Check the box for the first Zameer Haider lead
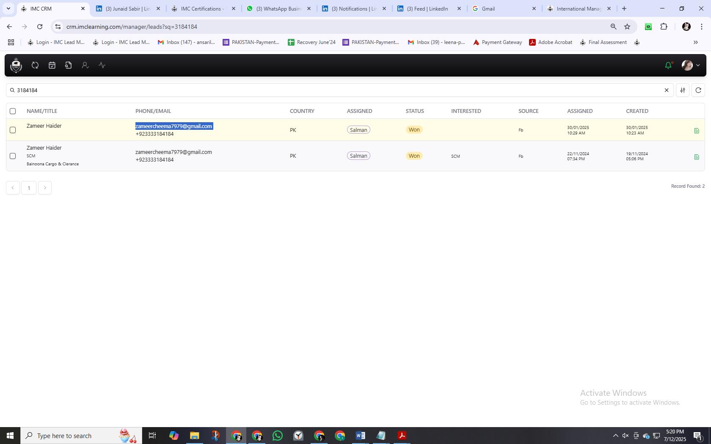This screenshot has height=444, width=711. 13,130
